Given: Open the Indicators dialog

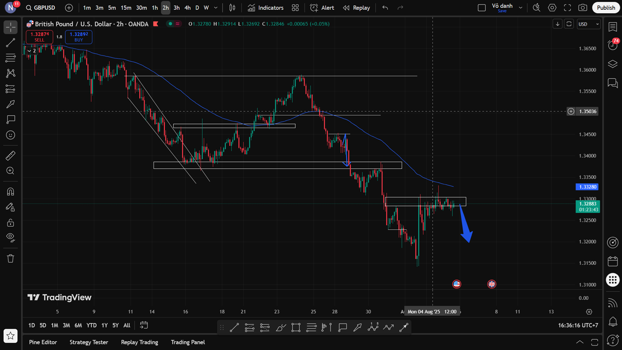Looking at the screenshot, I should coord(266,8).
